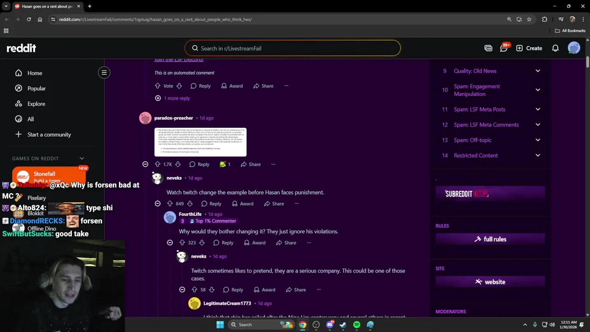Open the notifications bell

click(x=555, y=48)
